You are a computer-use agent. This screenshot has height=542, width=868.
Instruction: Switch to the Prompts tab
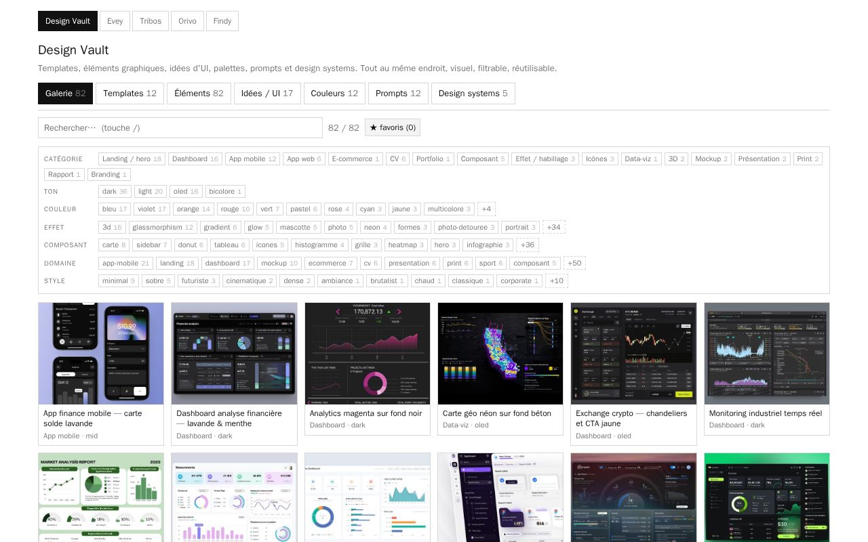coord(398,93)
